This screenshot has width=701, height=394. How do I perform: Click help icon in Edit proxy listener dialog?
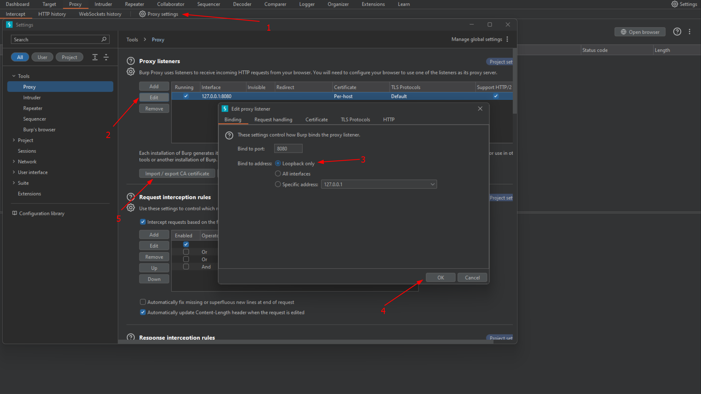(229, 135)
